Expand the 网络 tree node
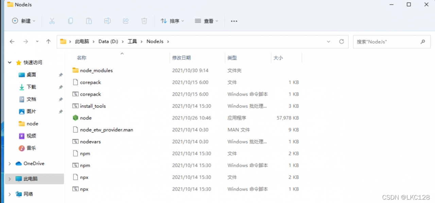Viewport: 435px width, 203px height. click(10, 194)
